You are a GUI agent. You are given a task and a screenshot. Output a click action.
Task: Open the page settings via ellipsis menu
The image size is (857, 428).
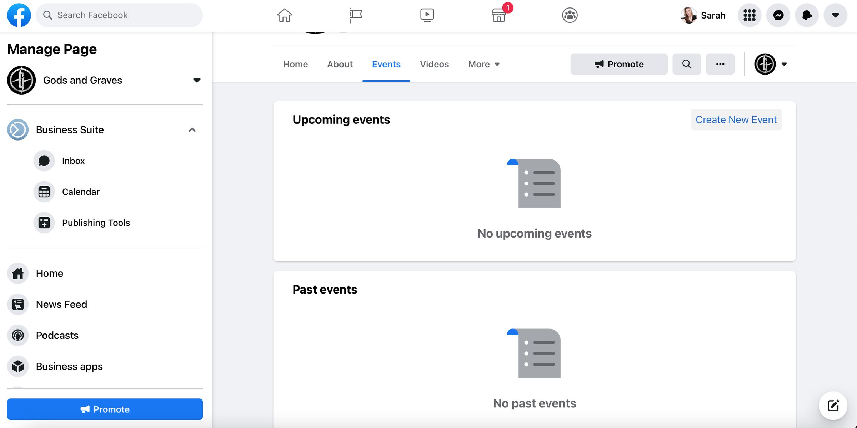pos(720,64)
